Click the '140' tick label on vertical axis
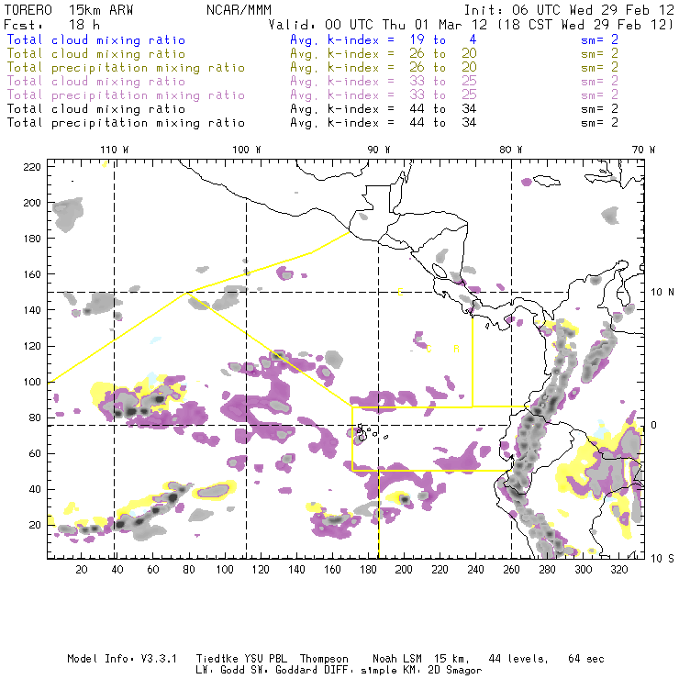The height and width of the screenshot is (679, 679). pos(32,310)
